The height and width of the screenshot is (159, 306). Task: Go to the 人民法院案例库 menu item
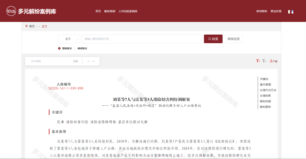128,11
